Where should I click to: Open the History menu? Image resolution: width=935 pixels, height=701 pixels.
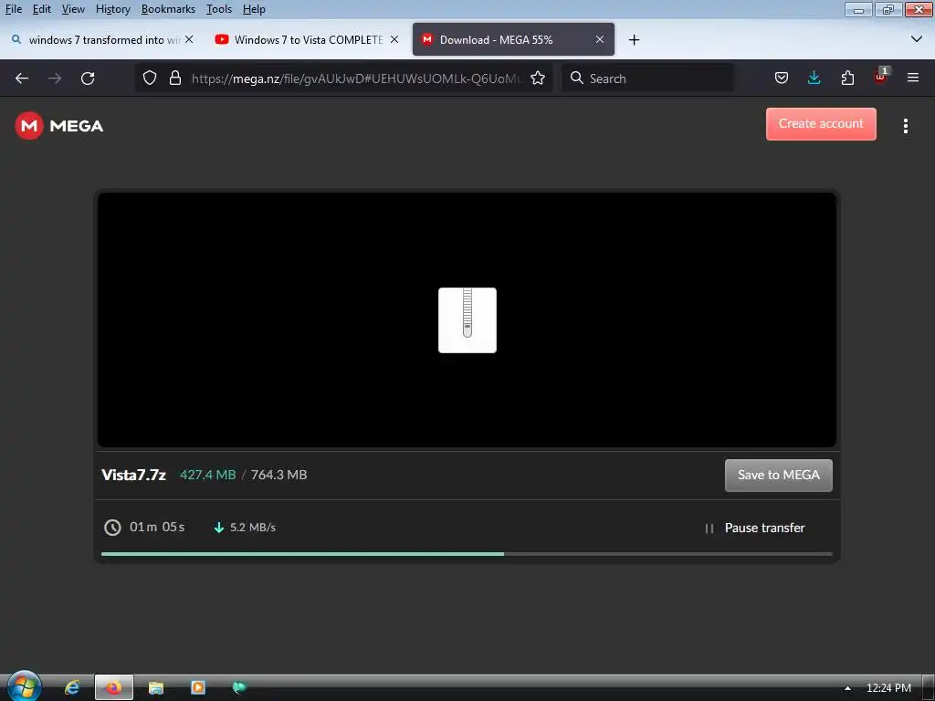point(112,9)
